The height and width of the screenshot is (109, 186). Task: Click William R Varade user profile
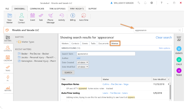[122, 3]
